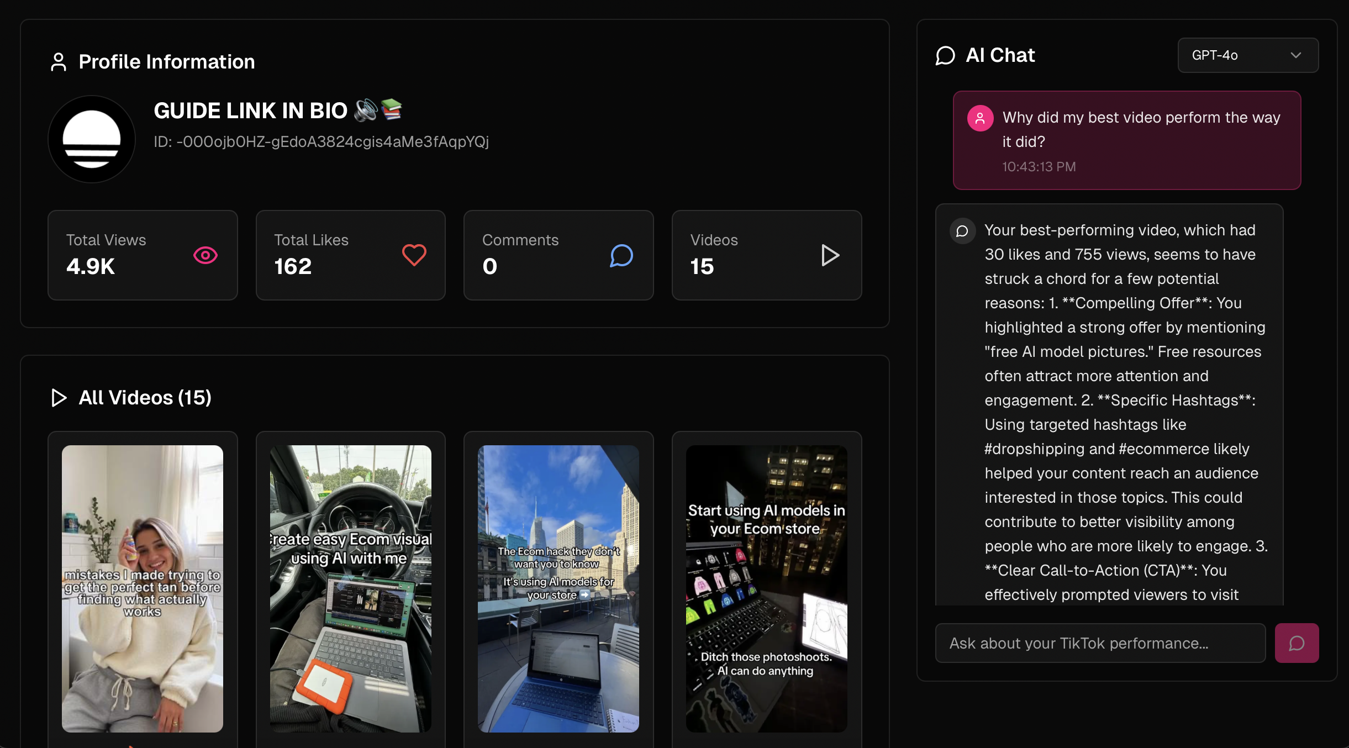Viewport: 1349px width, 748px height.
Task: Focus the Ask about your TikTok performance field
Action: point(1099,643)
